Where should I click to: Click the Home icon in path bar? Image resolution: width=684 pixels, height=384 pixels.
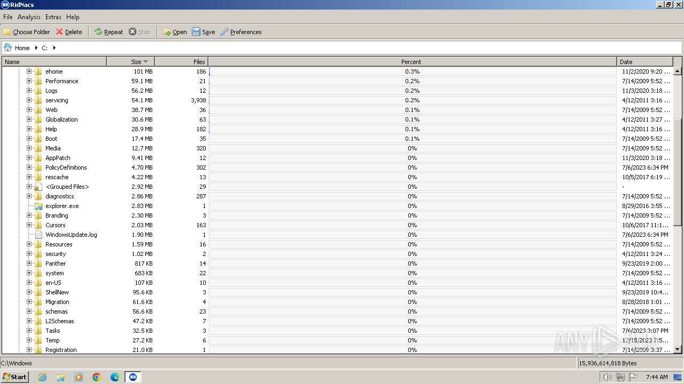pos(8,47)
